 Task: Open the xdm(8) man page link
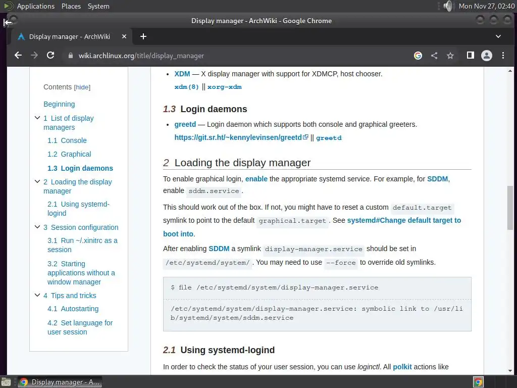tap(187, 87)
